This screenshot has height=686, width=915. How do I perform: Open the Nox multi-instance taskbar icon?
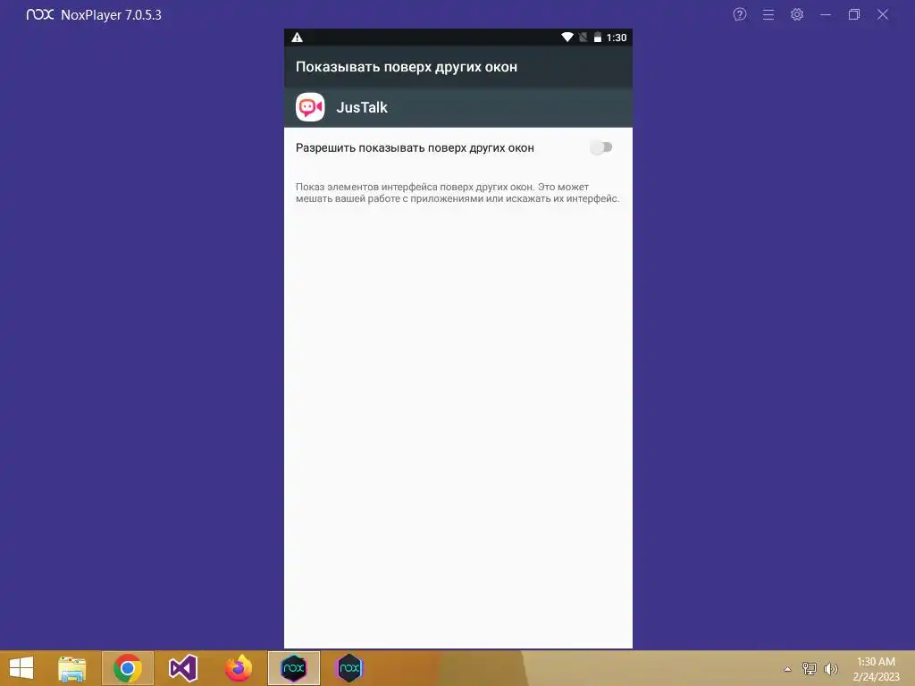click(349, 668)
